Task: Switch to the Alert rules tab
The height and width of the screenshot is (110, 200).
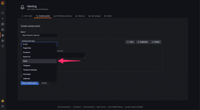Action: 27,16
